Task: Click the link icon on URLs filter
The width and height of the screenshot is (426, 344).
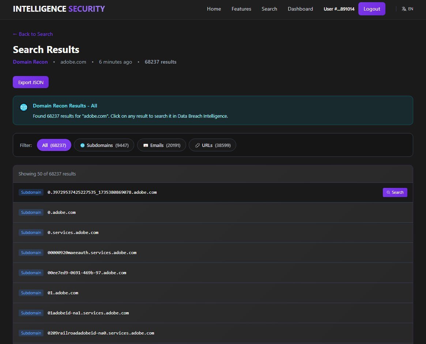Action: [197, 145]
